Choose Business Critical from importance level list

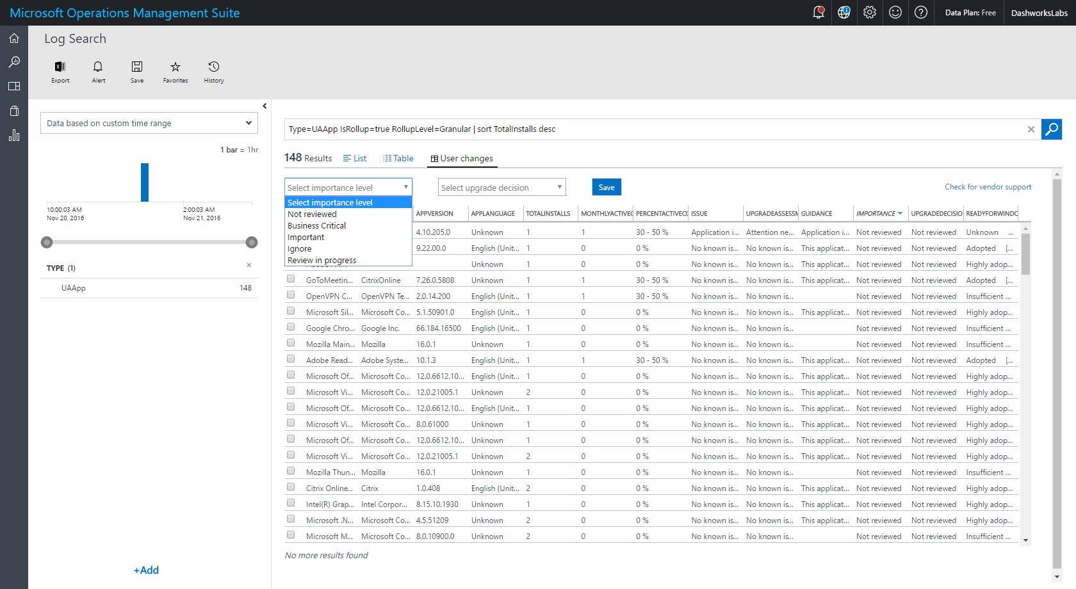coord(316,225)
